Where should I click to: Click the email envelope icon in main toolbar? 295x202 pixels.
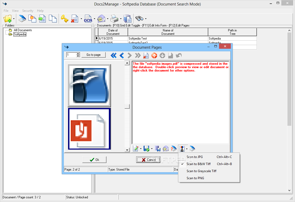[x=101, y=19]
